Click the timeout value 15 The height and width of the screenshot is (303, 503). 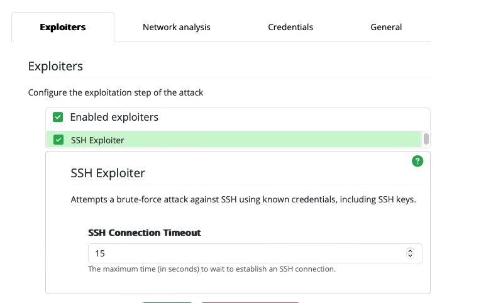pyautogui.click(x=100, y=253)
